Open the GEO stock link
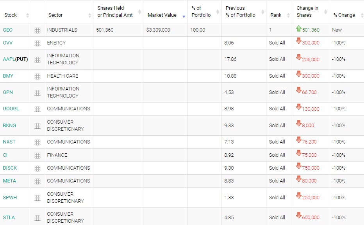This screenshot has height=225, width=364. [7, 30]
